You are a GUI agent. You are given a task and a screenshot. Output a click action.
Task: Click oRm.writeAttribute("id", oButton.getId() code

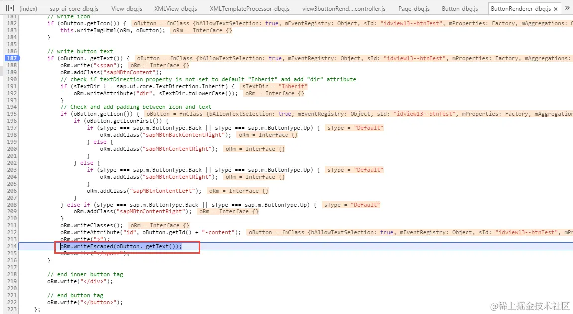[x=150, y=232]
